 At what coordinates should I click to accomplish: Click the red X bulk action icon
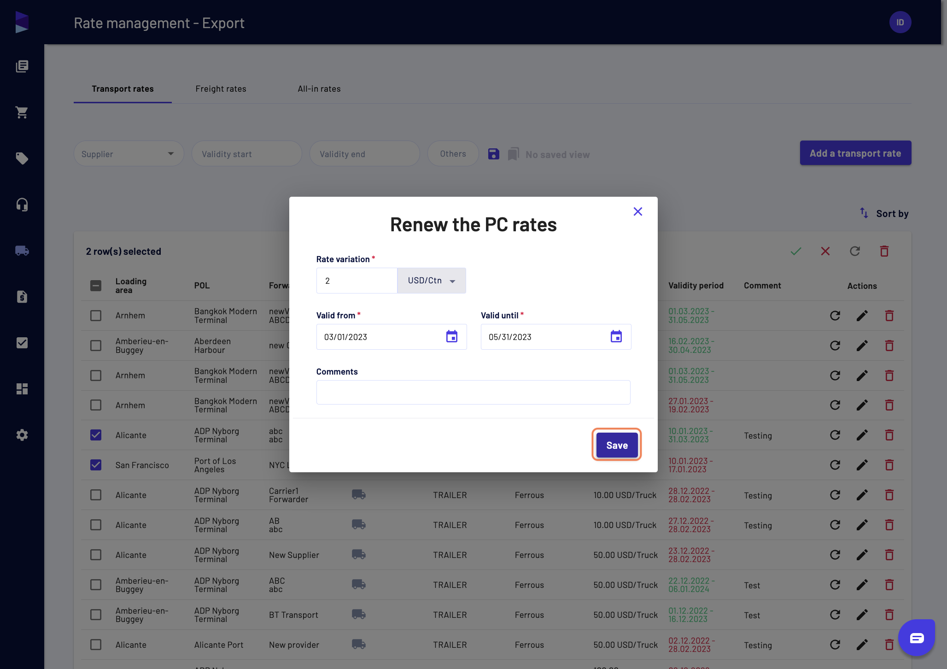(825, 251)
